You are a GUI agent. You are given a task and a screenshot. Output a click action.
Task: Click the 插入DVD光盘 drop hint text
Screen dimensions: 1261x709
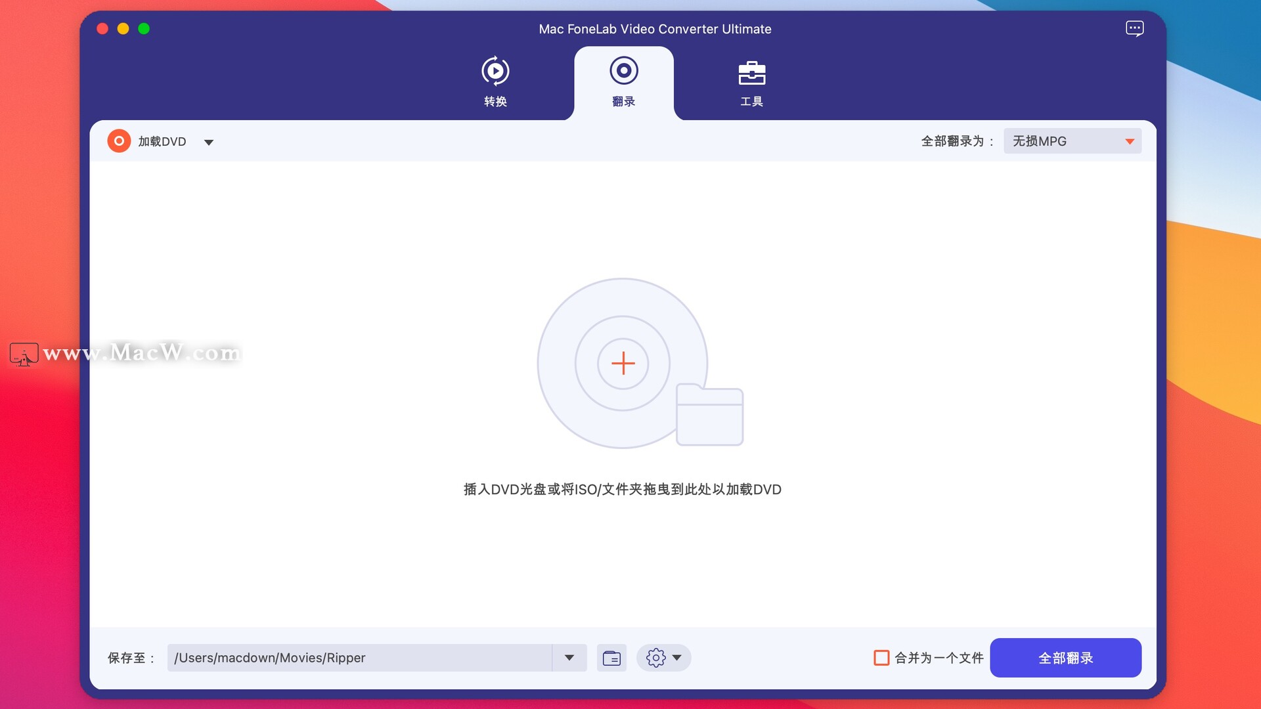click(x=622, y=490)
